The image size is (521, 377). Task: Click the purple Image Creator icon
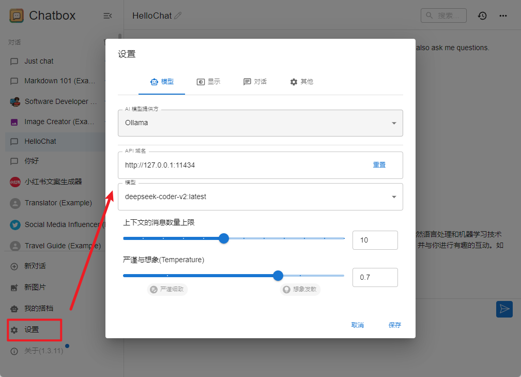click(x=14, y=122)
